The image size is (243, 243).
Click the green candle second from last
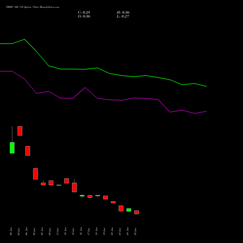(x=129, y=210)
